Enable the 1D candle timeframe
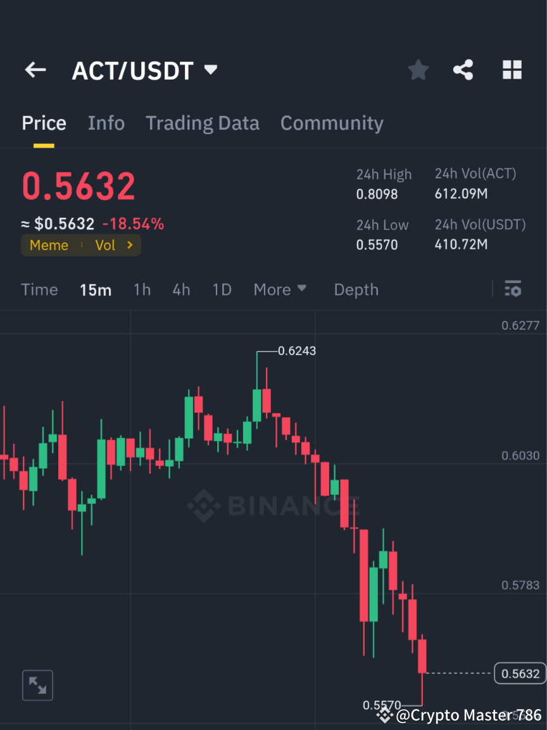 pyautogui.click(x=222, y=289)
